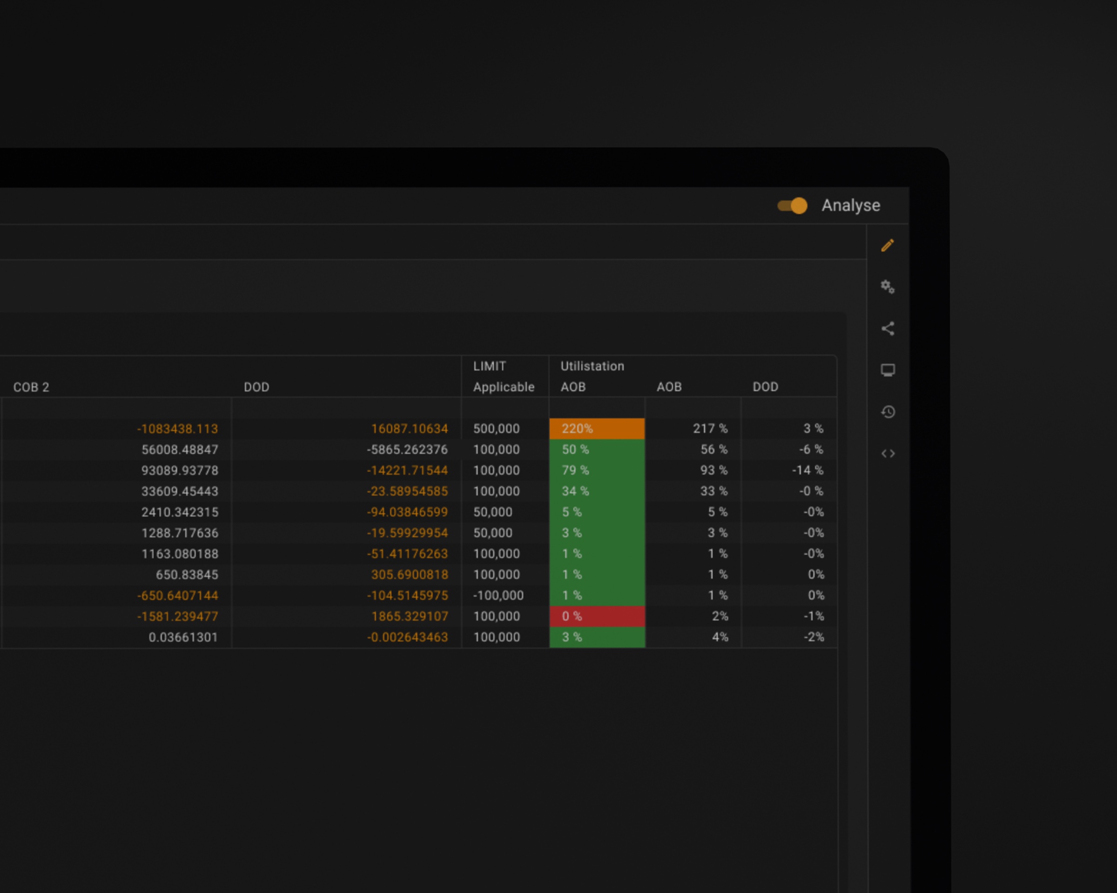Click the green 5 % utilisation cell
1117x893 pixels.
597,512
